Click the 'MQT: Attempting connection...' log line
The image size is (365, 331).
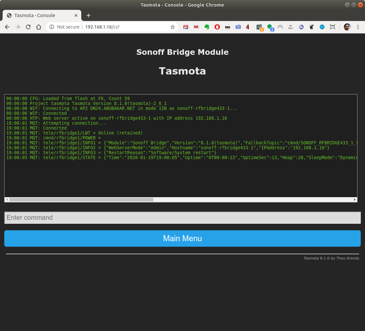pos(56,123)
